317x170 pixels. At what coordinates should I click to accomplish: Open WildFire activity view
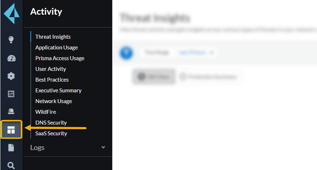tap(46, 112)
